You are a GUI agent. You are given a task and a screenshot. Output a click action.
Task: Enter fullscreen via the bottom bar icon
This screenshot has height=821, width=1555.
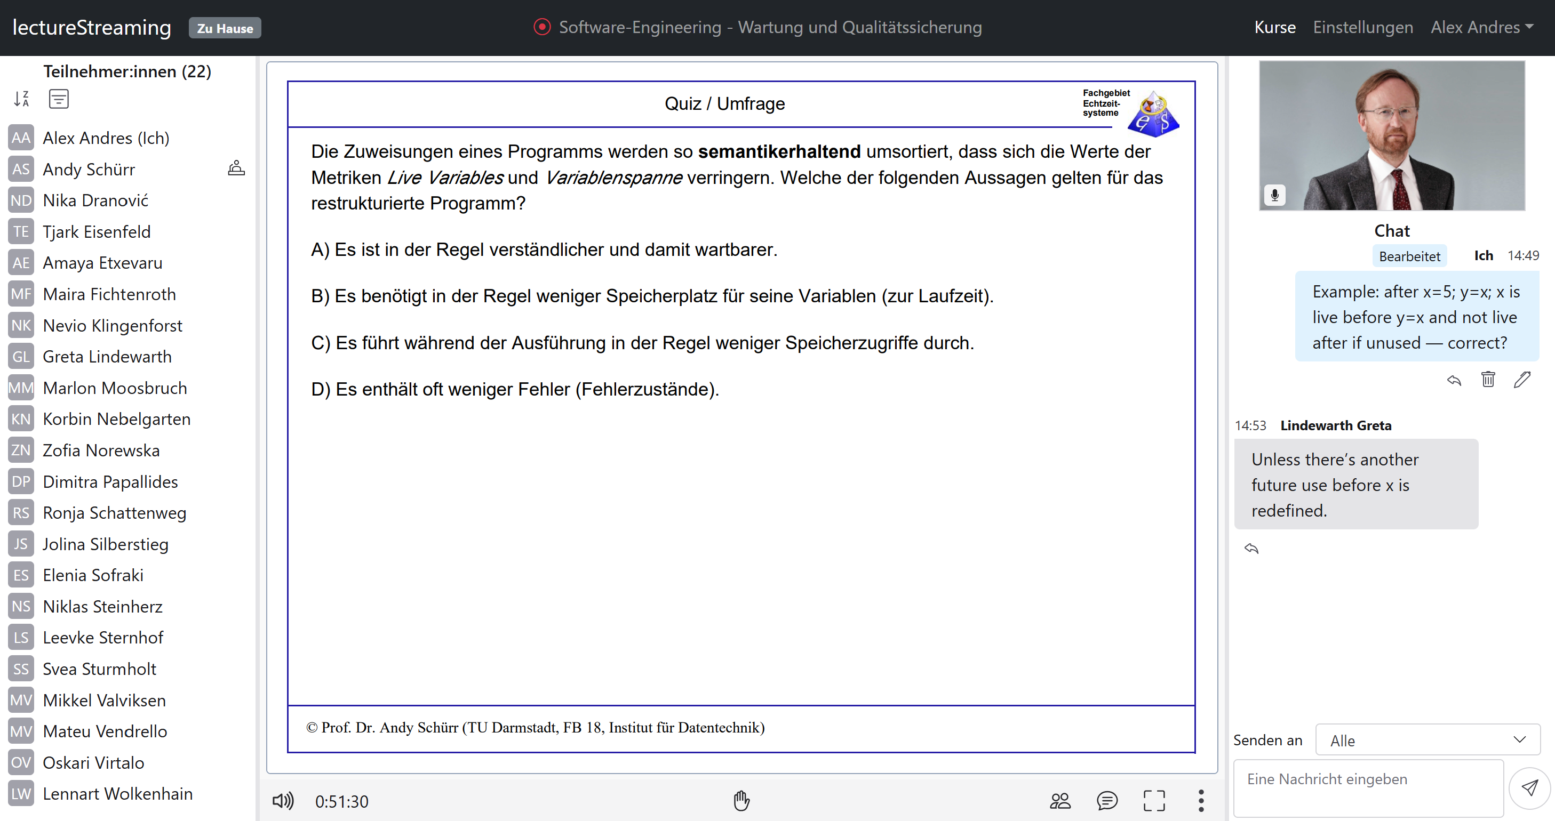[x=1154, y=801]
